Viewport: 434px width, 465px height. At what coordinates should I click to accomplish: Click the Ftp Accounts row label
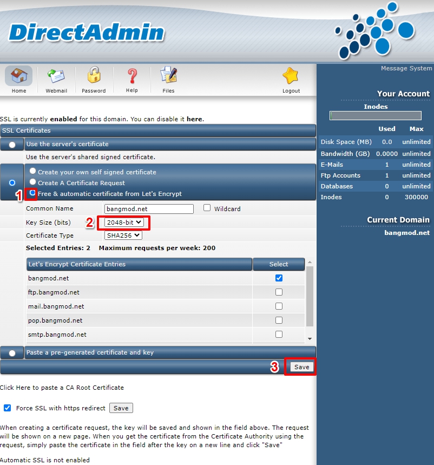coord(340,175)
